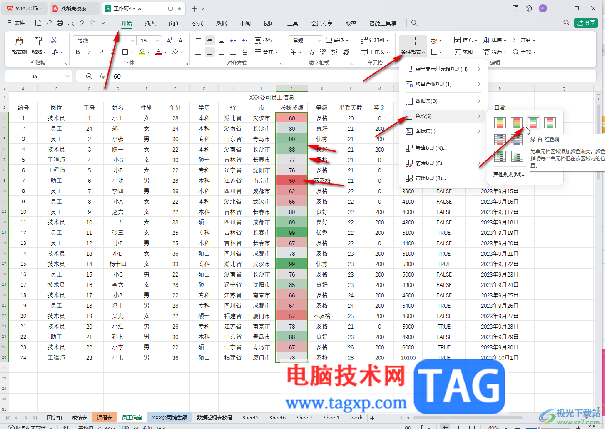Image resolution: width=605 pixels, height=429 pixels.
Task: Click the print icon in quick toolbar
Action: point(60,23)
